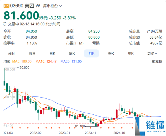Click the 460.000 high price marker
The width and height of the screenshot is (166, 136).
(x=24, y=67)
